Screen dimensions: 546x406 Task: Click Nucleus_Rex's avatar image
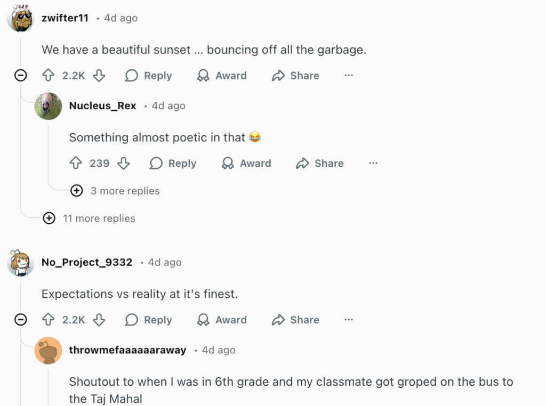click(x=49, y=106)
